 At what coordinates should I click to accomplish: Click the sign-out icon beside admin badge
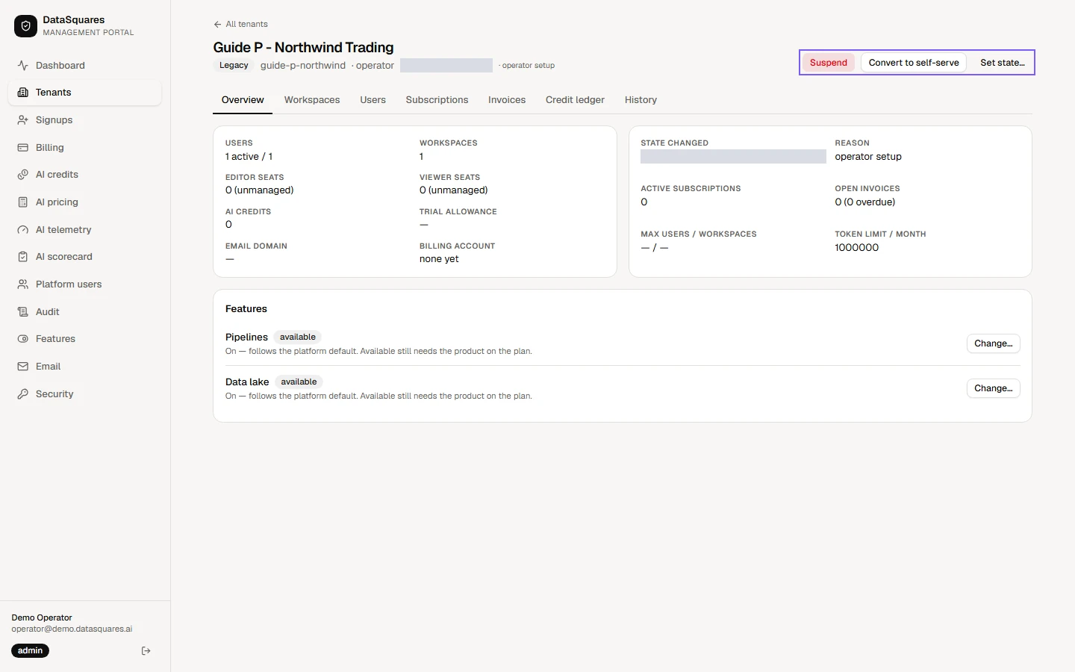pos(146,651)
